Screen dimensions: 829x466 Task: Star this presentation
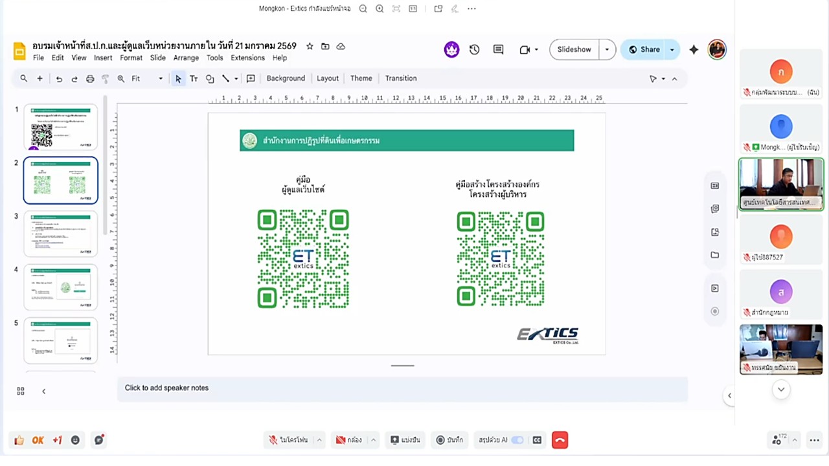pos(310,47)
